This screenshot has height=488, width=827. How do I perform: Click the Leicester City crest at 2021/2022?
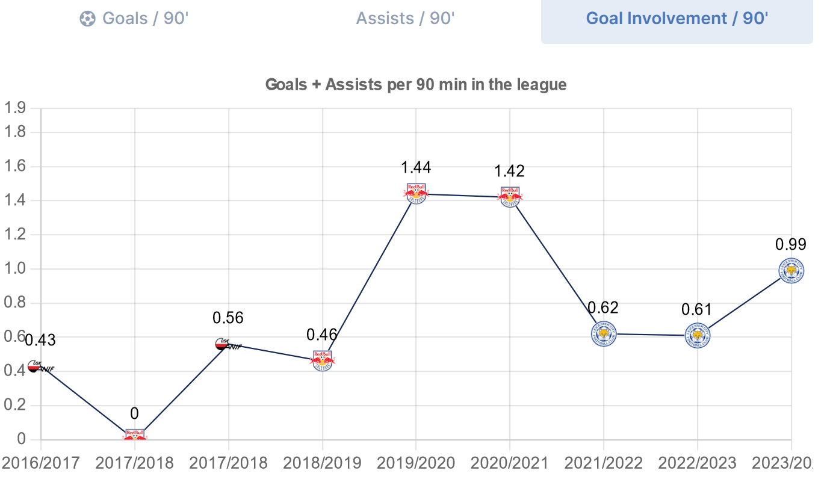click(x=604, y=334)
